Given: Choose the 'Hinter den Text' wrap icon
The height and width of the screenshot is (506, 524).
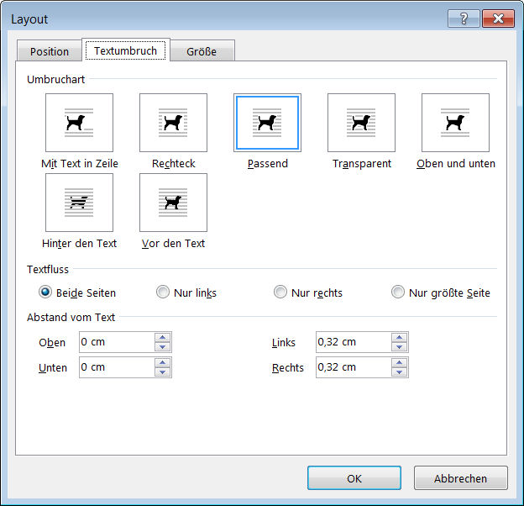Looking at the screenshot, I should point(79,203).
